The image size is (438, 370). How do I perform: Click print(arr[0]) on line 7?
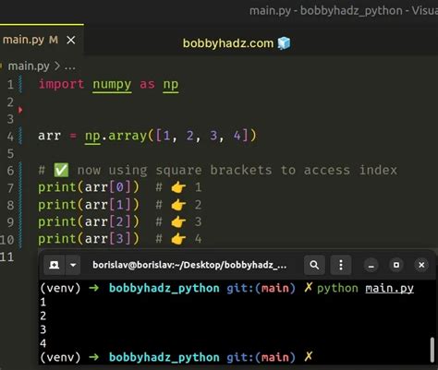point(89,187)
